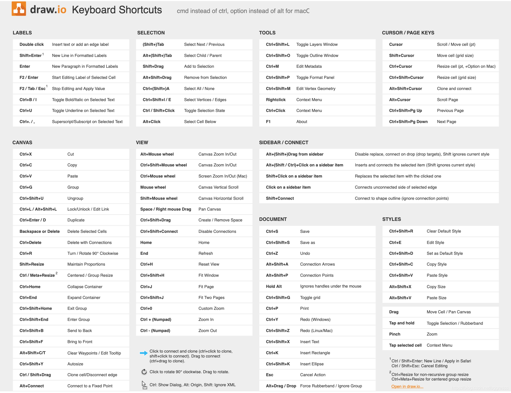Click 'Redo (Linux/Mac)' description
This screenshot has height=393, width=511.
tap(316, 331)
